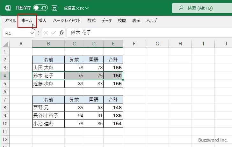Select column G header

tap(157, 44)
